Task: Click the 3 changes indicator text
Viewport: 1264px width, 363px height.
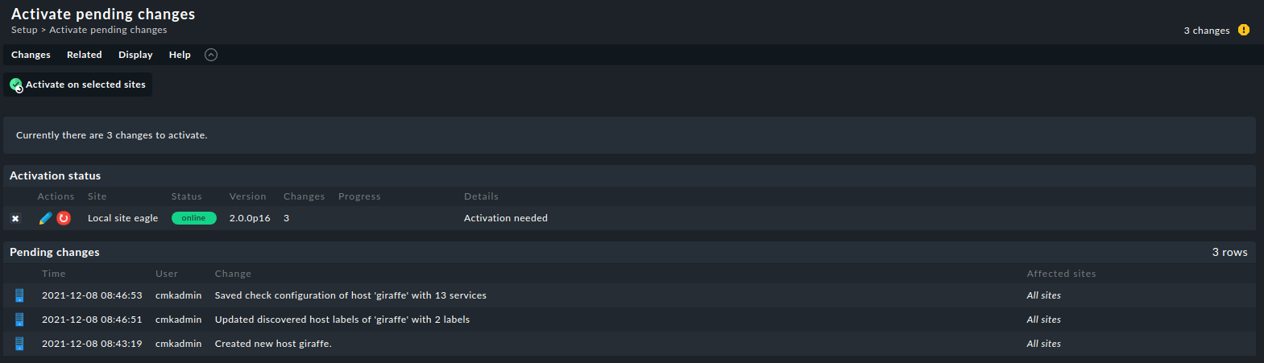Action: 1206,31
